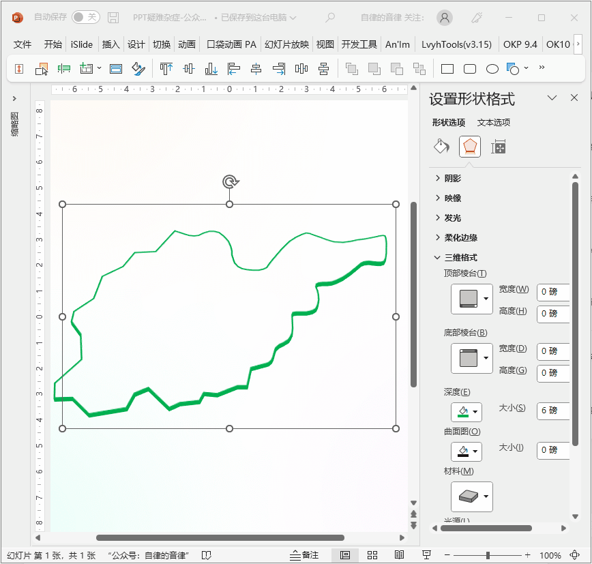Click the rotation handle above the shape

pos(231,181)
